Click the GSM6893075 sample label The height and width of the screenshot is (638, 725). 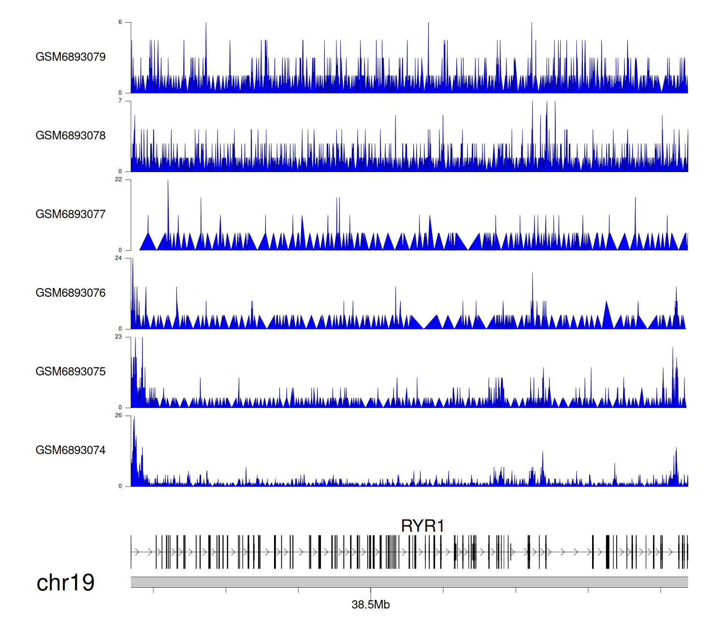pyautogui.click(x=71, y=372)
